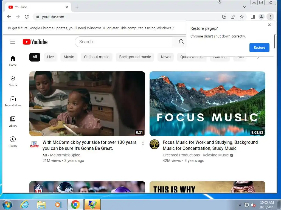The width and height of the screenshot is (281, 210).
Task: Open Windows Media Player from taskbar
Action: point(58,205)
